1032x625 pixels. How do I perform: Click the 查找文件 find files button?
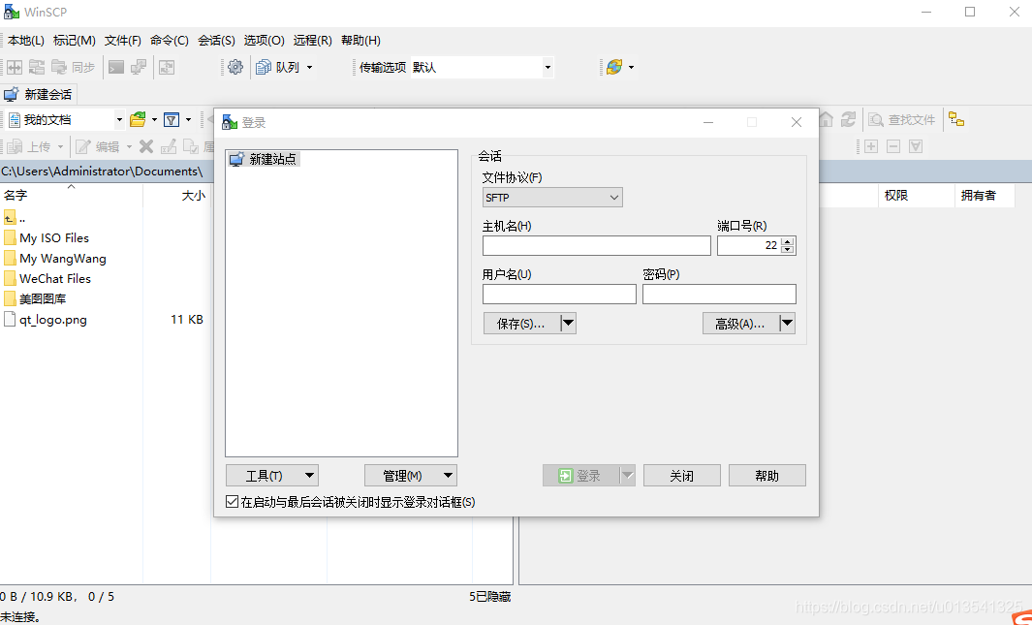coord(902,120)
